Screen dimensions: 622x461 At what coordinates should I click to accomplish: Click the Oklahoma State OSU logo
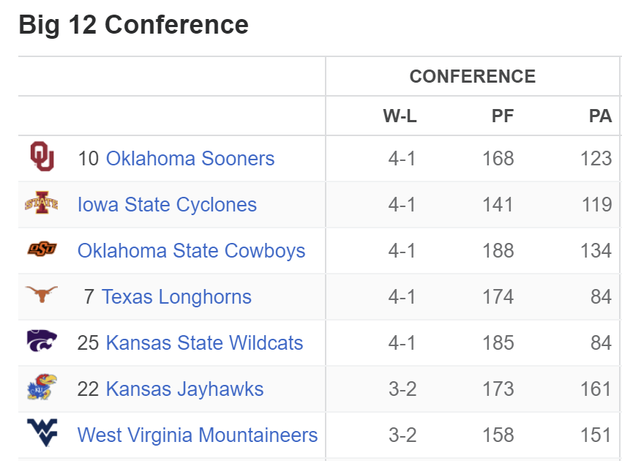[x=42, y=249]
